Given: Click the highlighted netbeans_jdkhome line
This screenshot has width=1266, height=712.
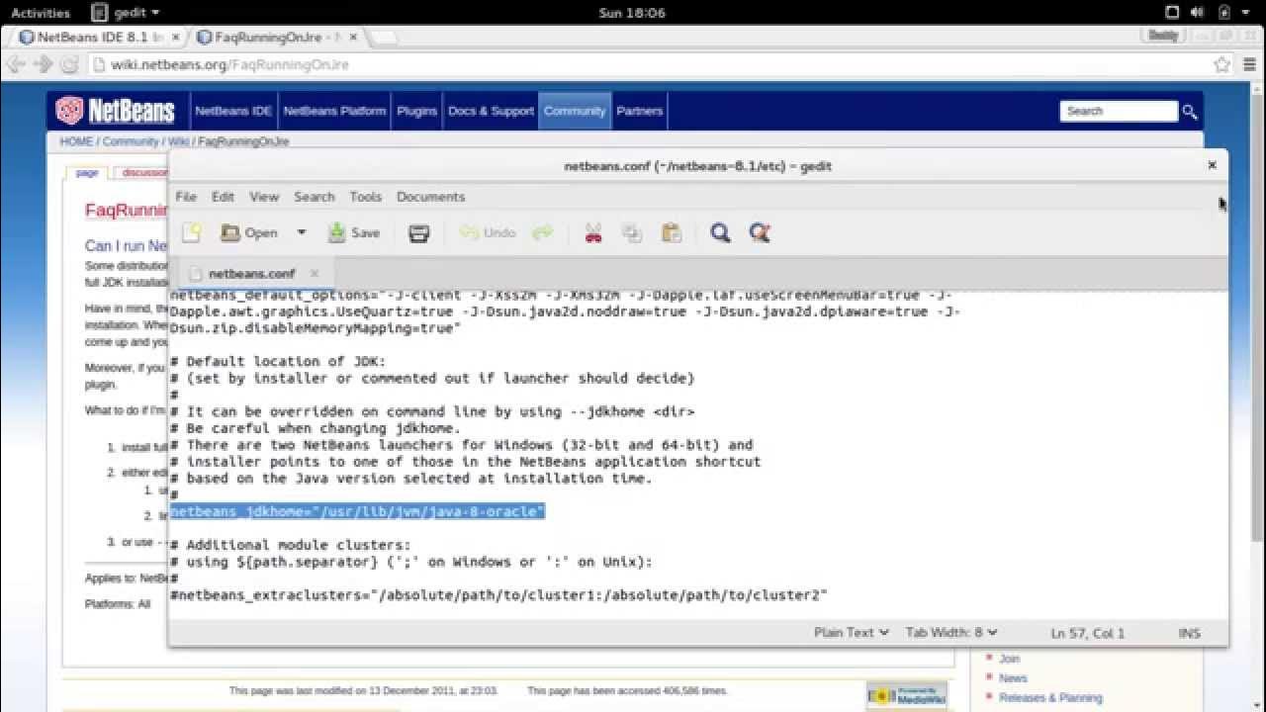Looking at the screenshot, I should pos(357,511).
